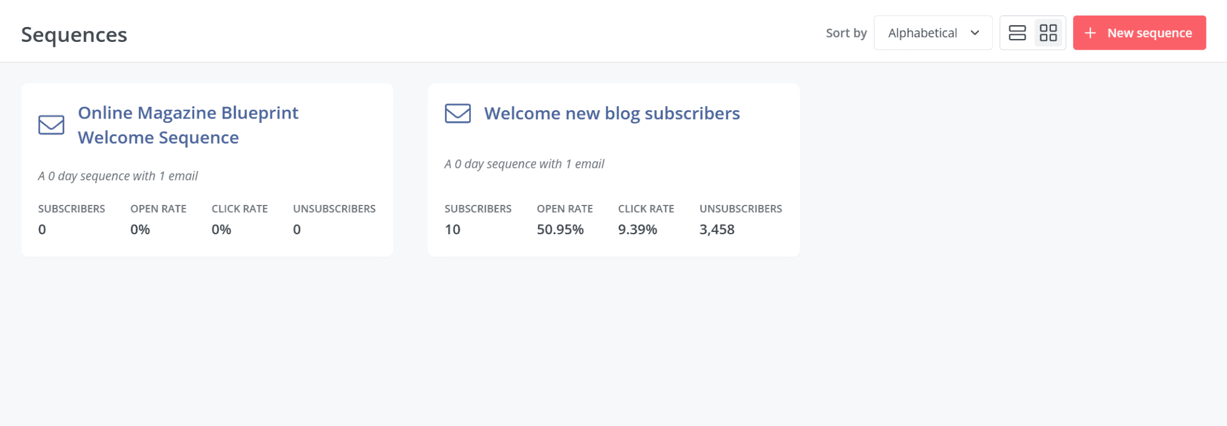The height and width of the screenshot is (426, 1227).
Task: Open Welcome new blog subscribers sequence
Action: tap(612, 113)
